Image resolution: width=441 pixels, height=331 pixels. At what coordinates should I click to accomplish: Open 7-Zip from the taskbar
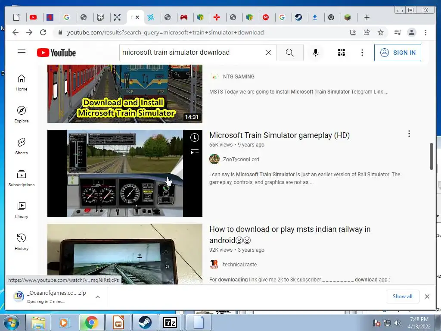170,322
